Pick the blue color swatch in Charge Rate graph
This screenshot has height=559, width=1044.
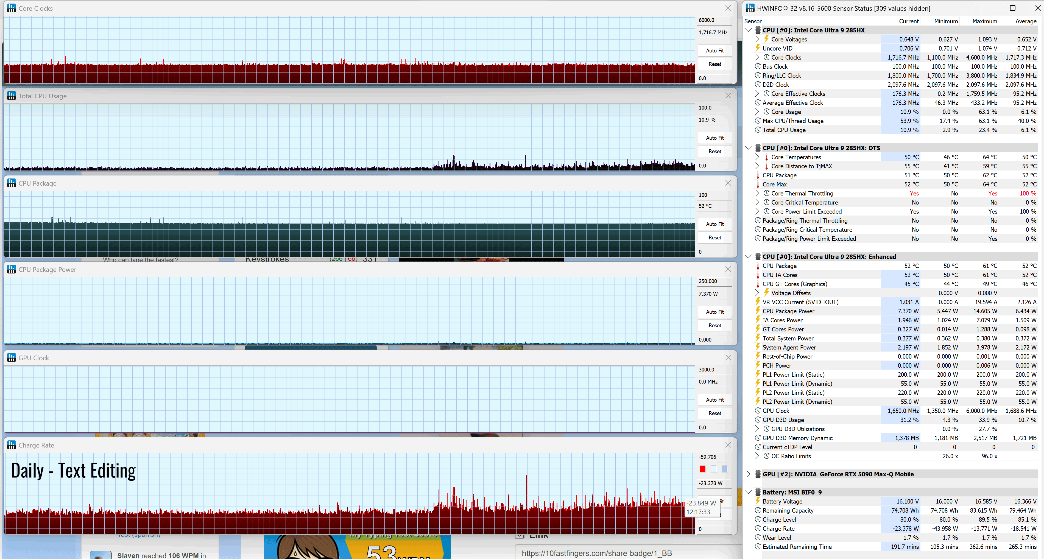tap(725, 469)
